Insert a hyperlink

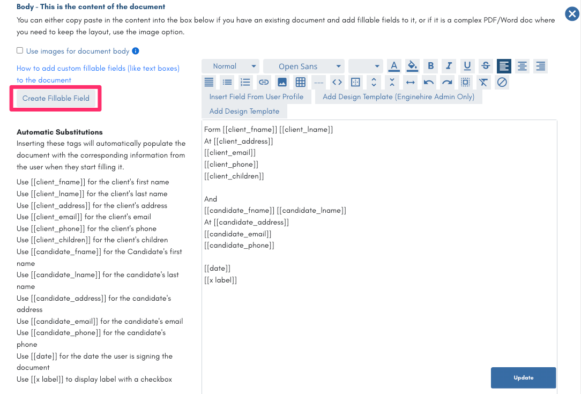(263, 82)
